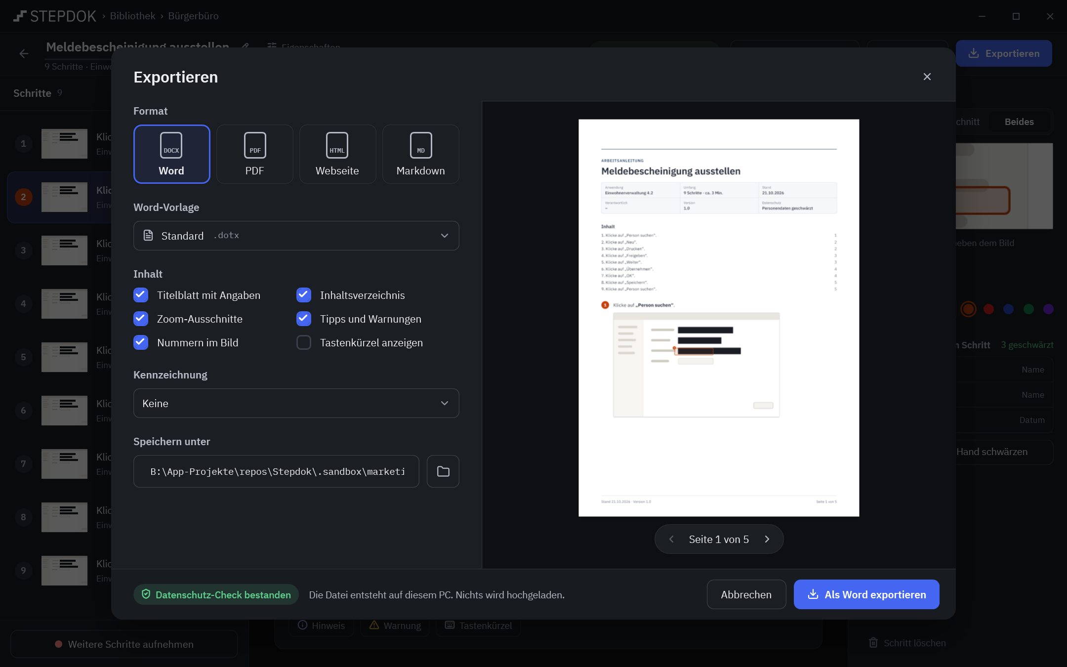Click the pencil edit title icon

click(x=245, y=46)
